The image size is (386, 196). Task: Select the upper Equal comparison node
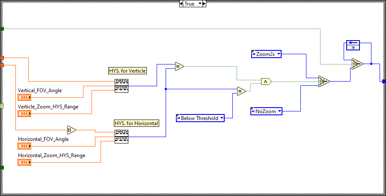pos(179,66)
